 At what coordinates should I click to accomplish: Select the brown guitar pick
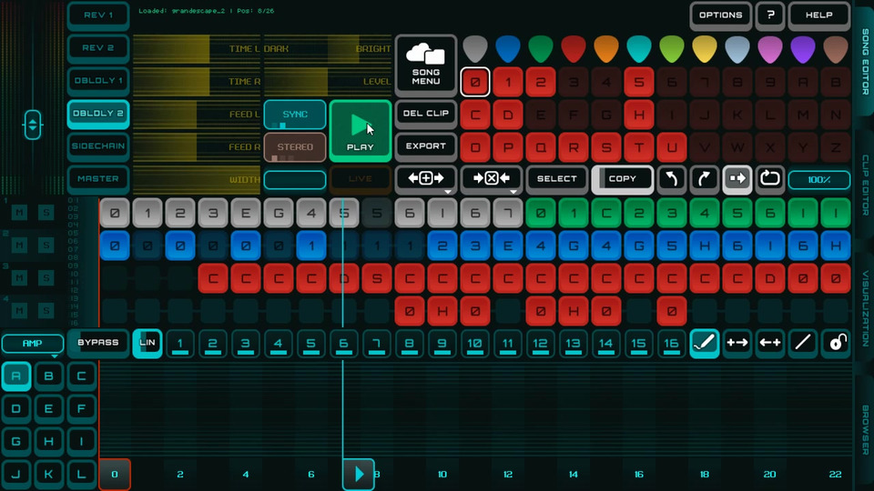836,49
